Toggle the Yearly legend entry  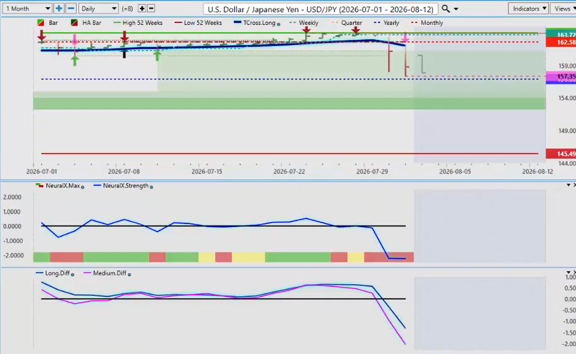(x=386, y=23)
